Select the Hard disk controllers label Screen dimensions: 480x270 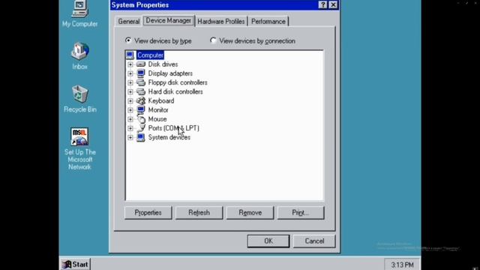[175, 91]
